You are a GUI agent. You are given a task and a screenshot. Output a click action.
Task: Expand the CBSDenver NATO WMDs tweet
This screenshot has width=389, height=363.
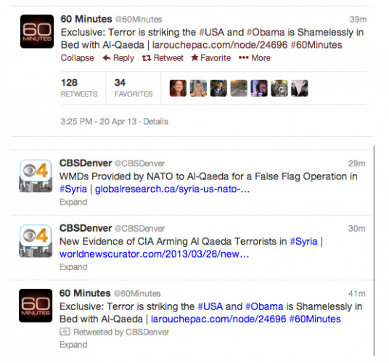73,202
